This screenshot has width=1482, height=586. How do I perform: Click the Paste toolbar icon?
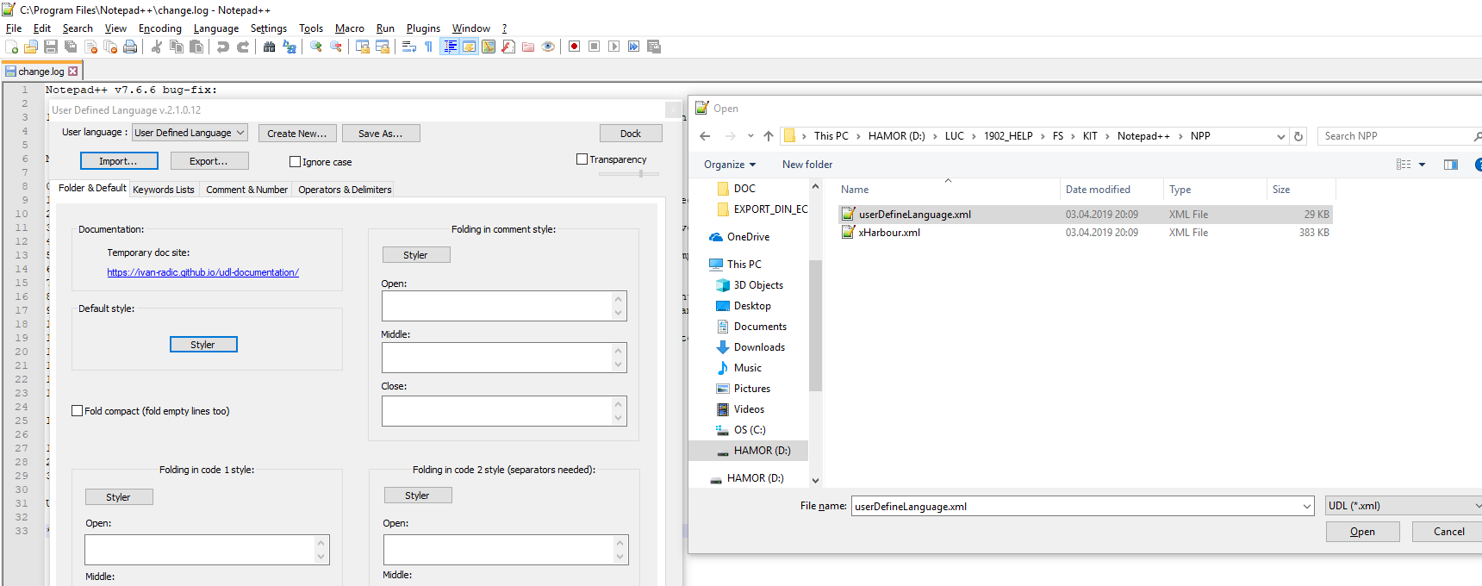point(196,47)
